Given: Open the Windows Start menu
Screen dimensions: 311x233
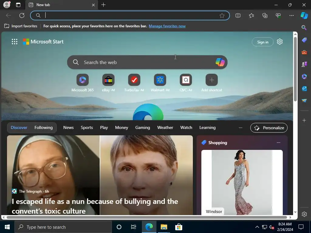Looking at the screenshot, I should (7, 227).
